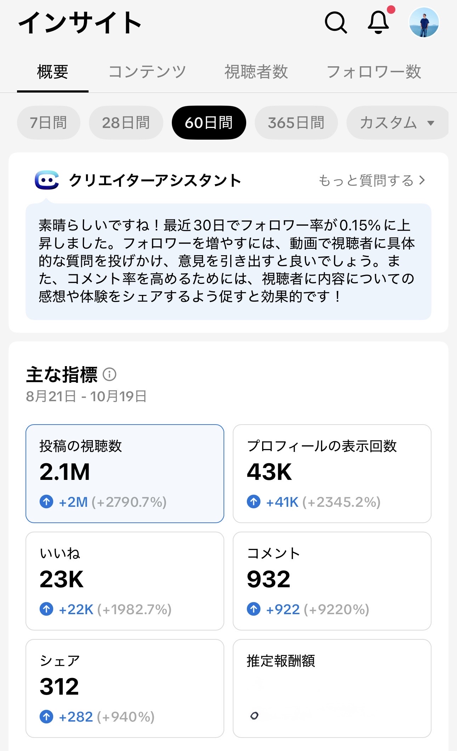The height and width of the screenshot is (751, 457).
Task: Switch to the コンテンツ tab
Action: [x=147, y=72]
